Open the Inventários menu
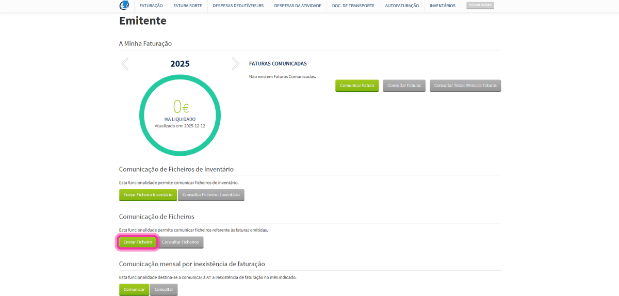This screenshot has height=296, width=619. pos(443,6)
